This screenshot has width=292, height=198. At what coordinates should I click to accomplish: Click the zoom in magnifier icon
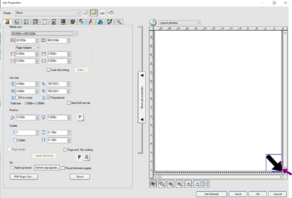click(170, 184)
